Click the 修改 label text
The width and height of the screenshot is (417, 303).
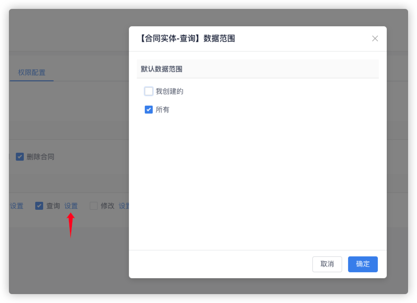[108, 206]
